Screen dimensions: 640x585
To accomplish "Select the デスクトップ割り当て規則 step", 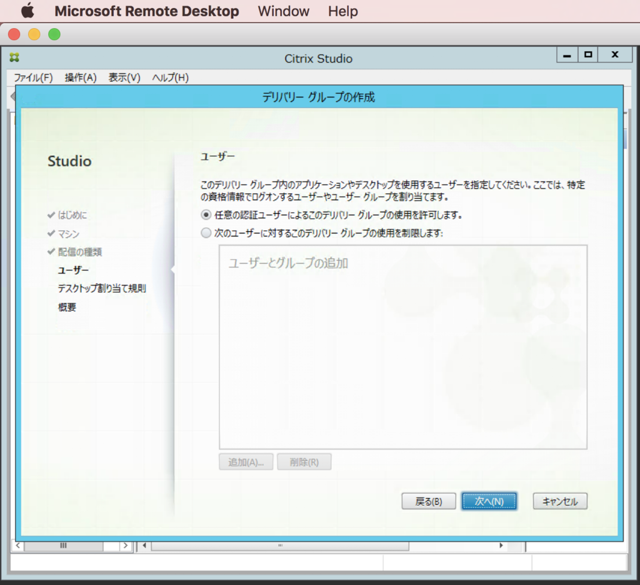I will (x=102, y=288).
